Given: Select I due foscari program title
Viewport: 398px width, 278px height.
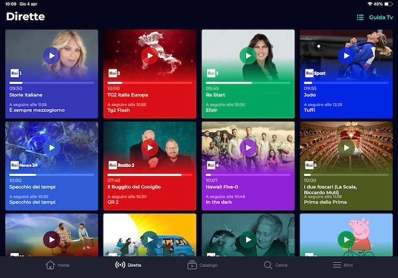Looking at the screenshot, I should point(330,189).
